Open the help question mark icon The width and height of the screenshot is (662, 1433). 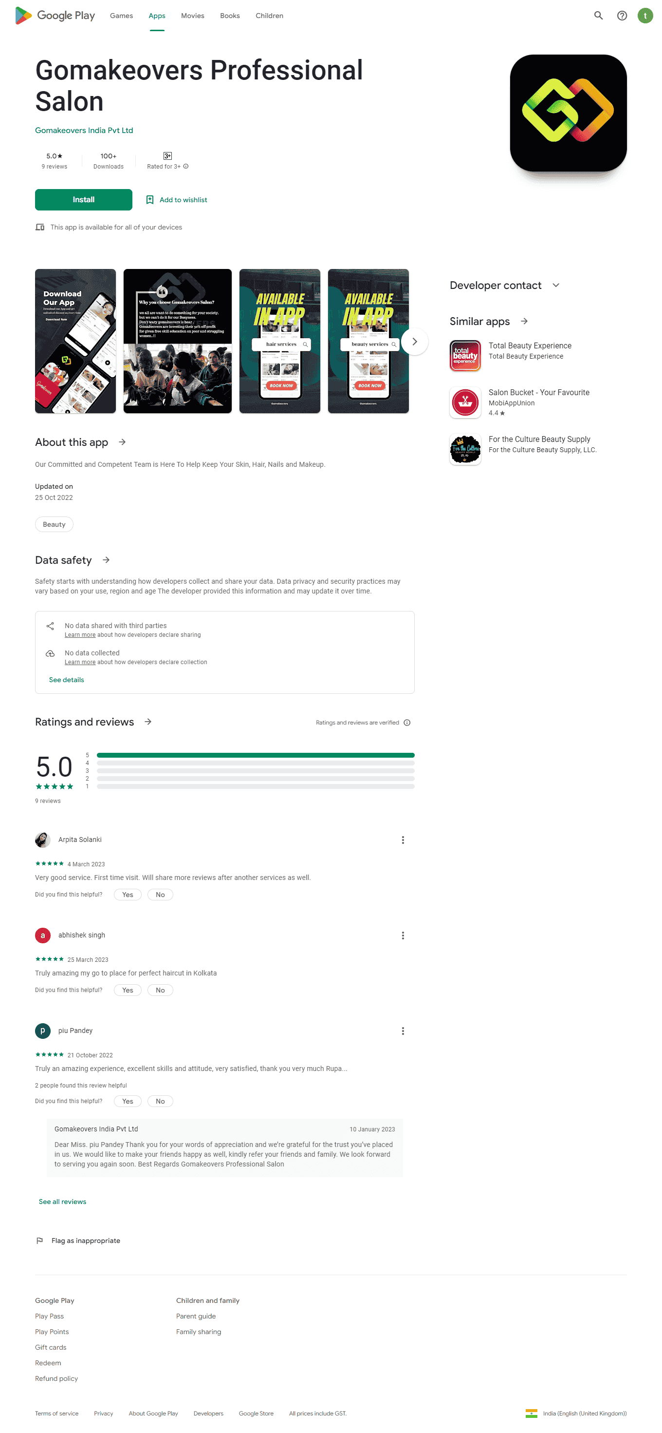[622, 16]
